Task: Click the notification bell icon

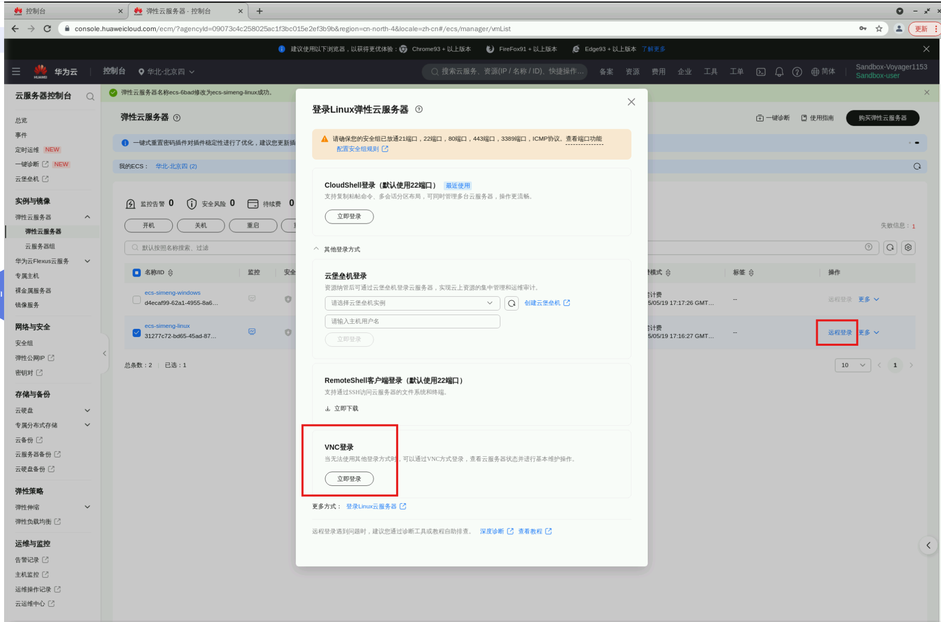Action: point(779,72)
